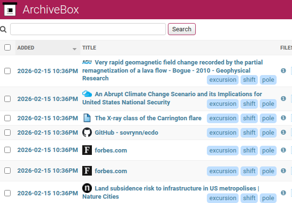Sort by the Added column header
This screenshot has height=203, width=292.
pos(26,48)
